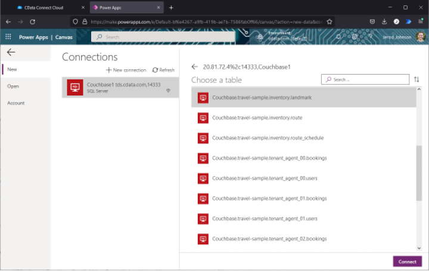429x271 pixels.
Task: Select Open in the left menu
Action: (13, 87)
